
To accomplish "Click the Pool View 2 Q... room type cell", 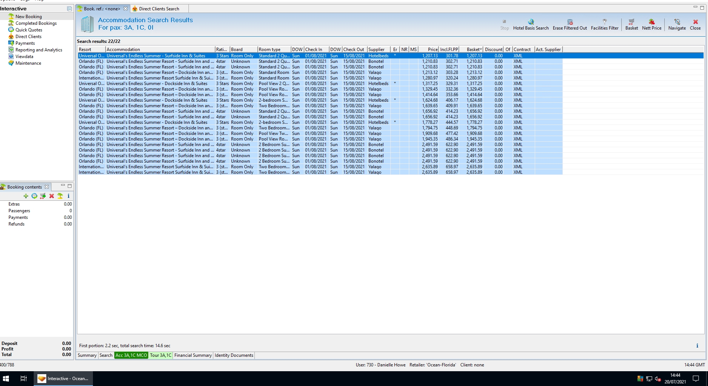I will pos(274,84).
